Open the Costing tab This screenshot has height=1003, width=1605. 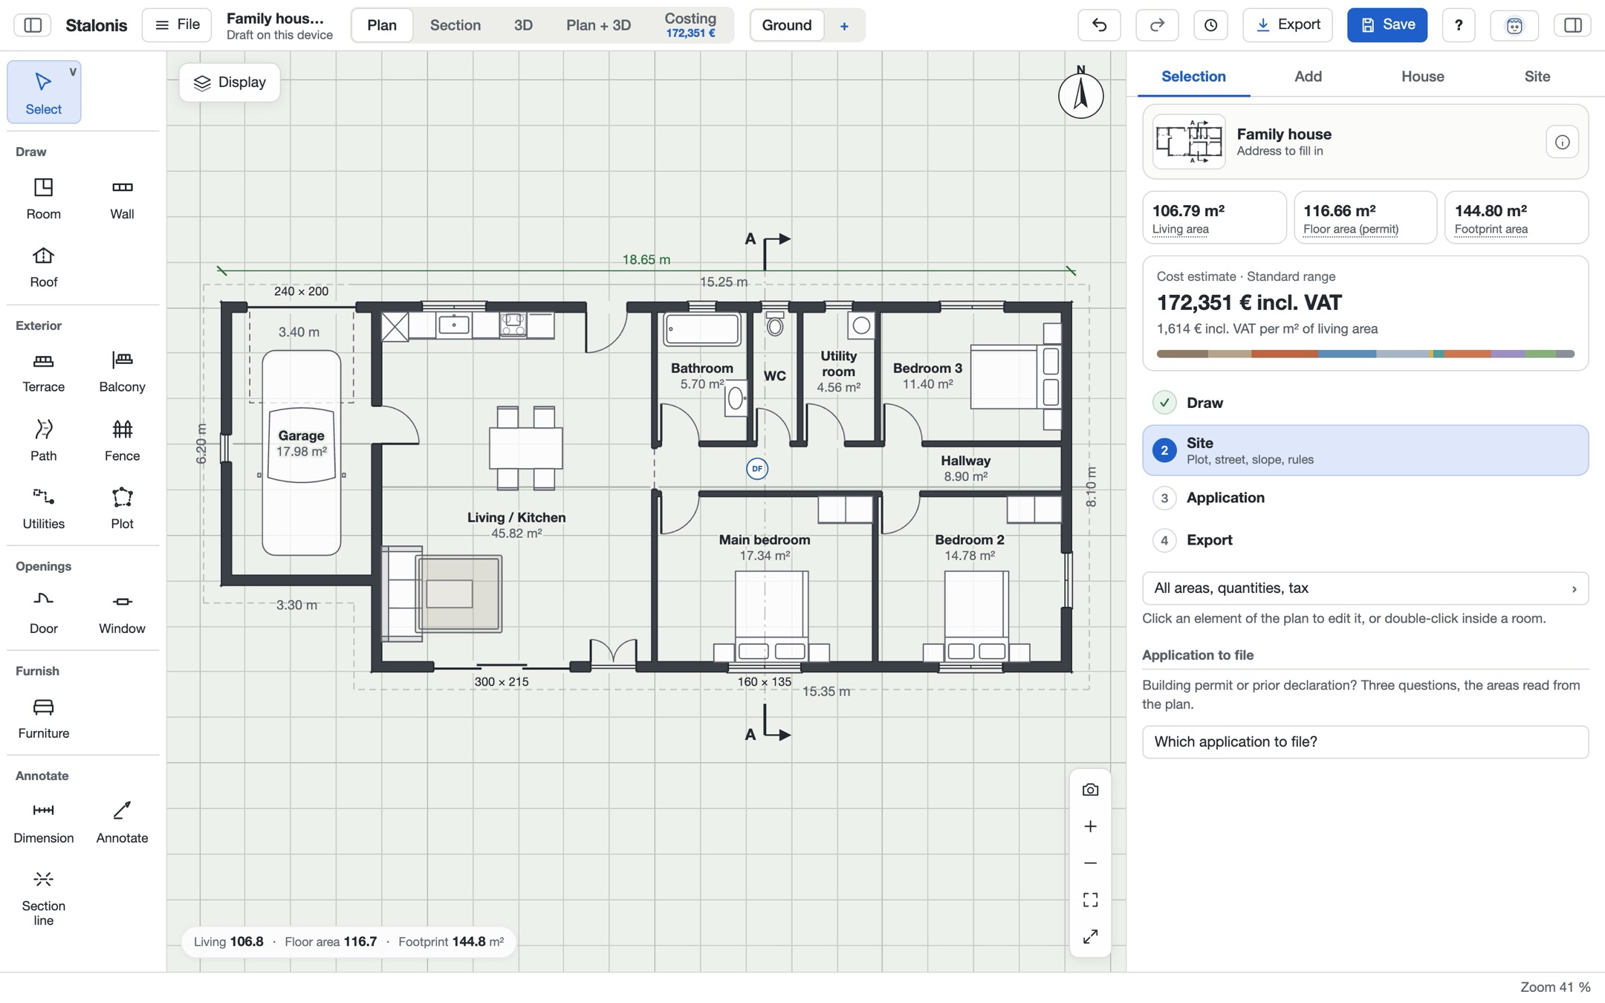pyautogui.click(x=690, y=25)
